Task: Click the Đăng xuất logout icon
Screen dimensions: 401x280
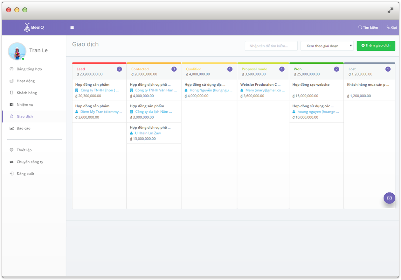Action: [12, 174]
